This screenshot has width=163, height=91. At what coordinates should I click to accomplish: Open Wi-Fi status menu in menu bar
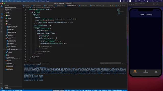(x=139, y=1)
